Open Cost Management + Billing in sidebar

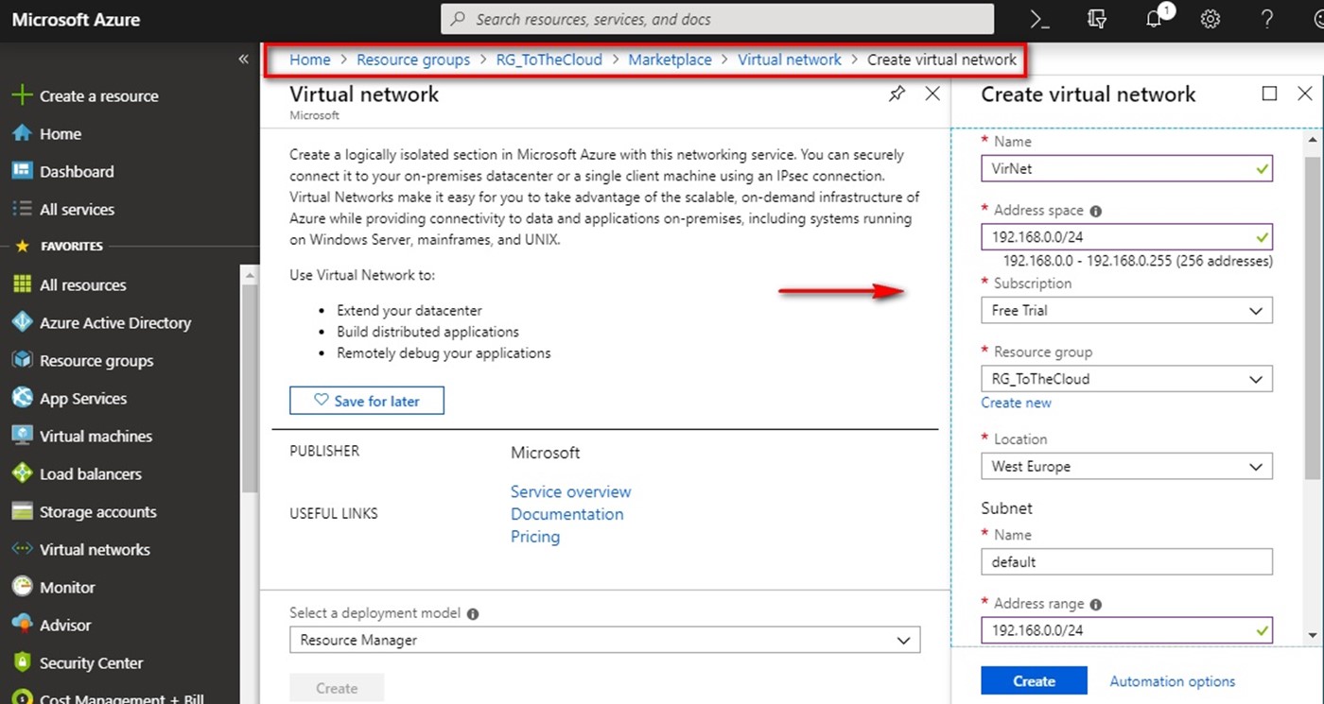pos(121,697)
